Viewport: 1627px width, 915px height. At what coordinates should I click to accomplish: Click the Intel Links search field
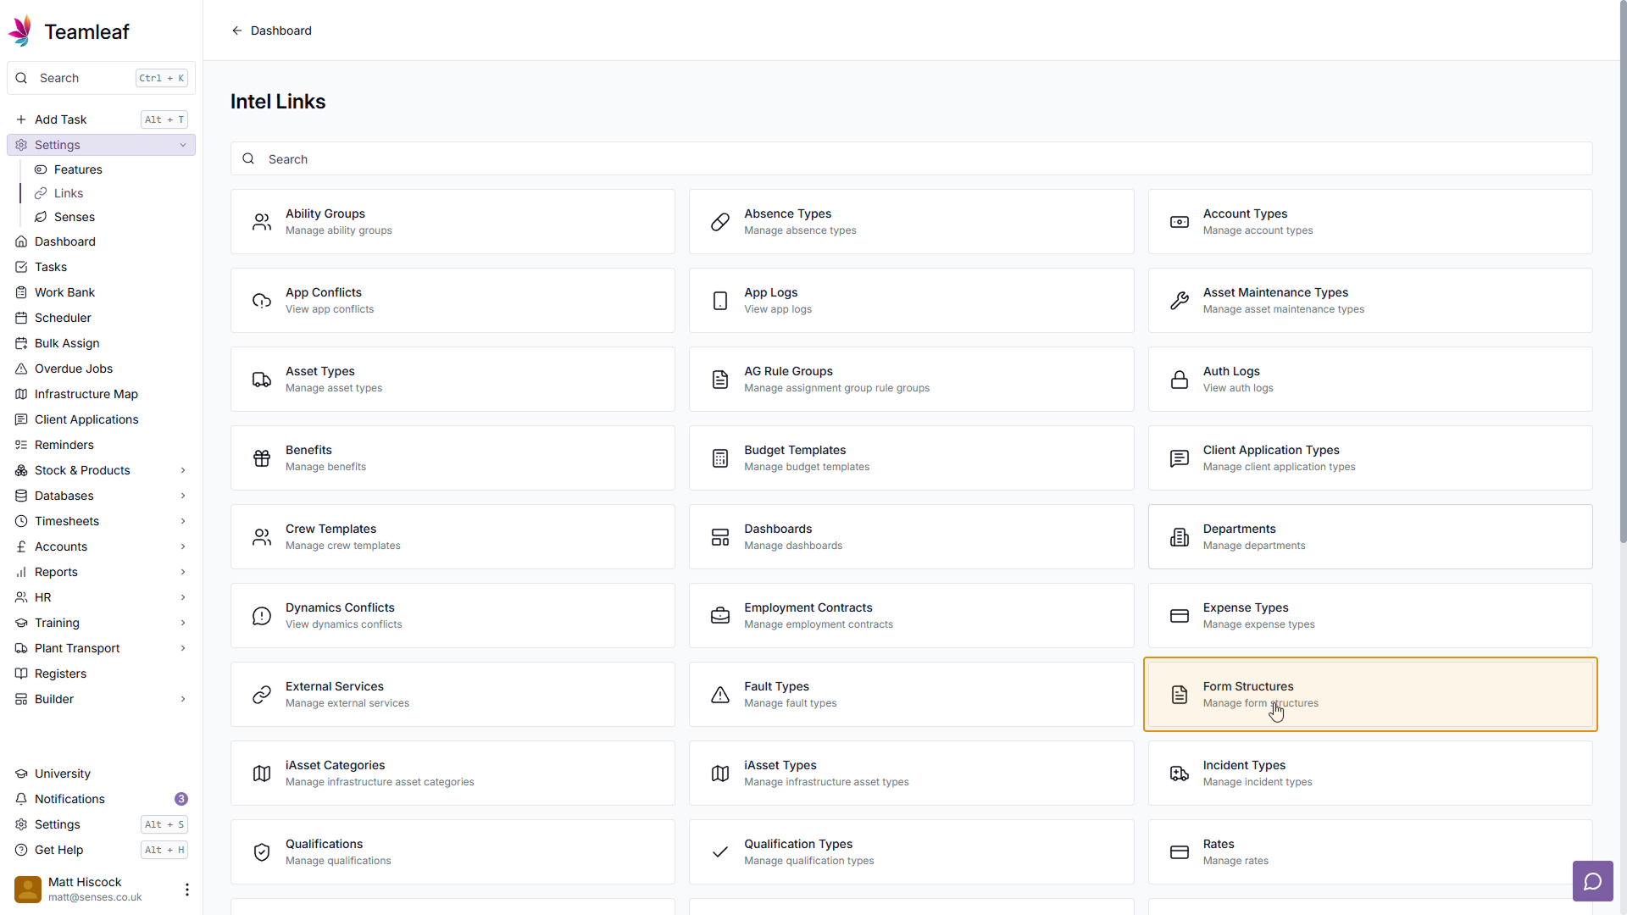[911, 159]
